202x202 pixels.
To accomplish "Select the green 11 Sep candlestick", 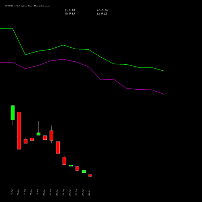I will pyautogui.click(x=13, y=113).
